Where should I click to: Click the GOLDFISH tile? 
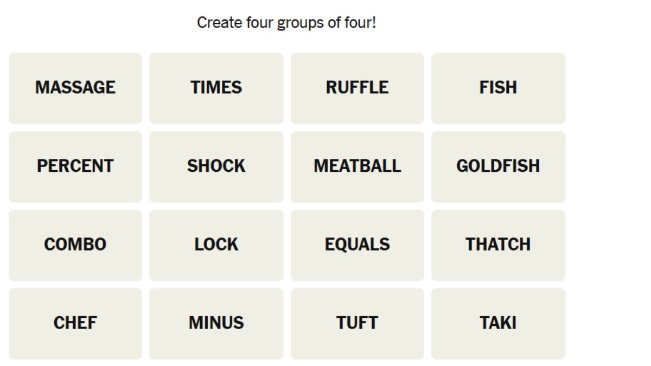[498, 166]
